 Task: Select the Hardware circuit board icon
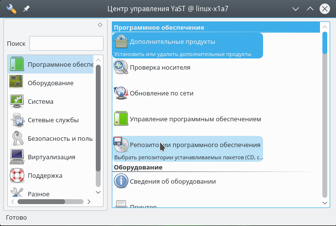click(17, 83)
